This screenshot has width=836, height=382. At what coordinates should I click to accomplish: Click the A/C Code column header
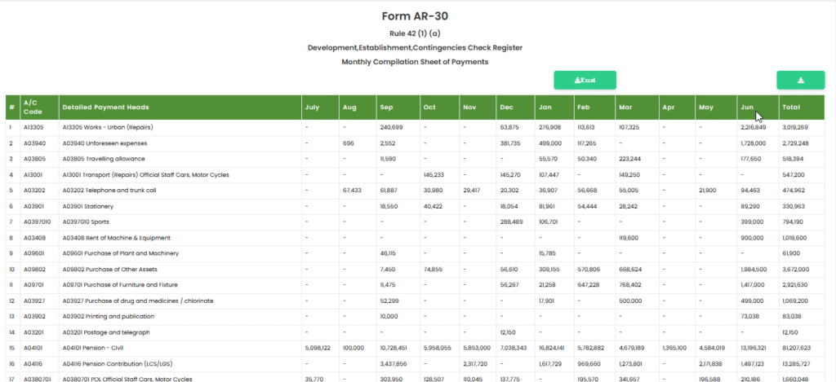(32, 108)
